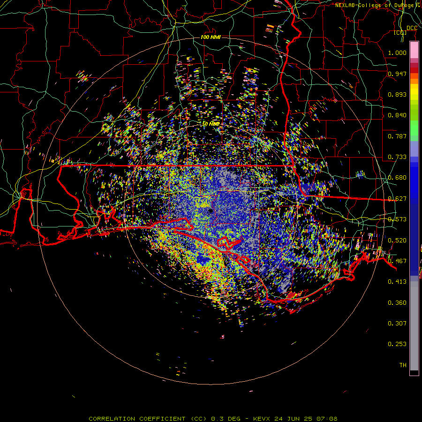Click the 0.520 scale value

point(397,241)
